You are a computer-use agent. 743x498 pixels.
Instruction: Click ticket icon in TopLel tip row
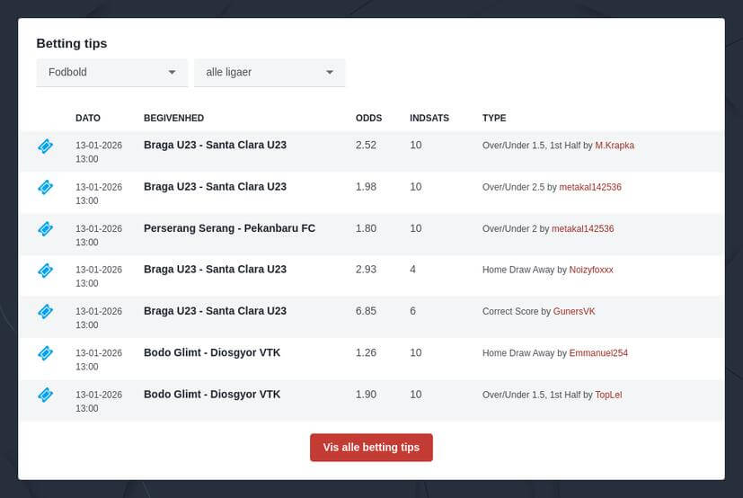[x=46, y=396]
